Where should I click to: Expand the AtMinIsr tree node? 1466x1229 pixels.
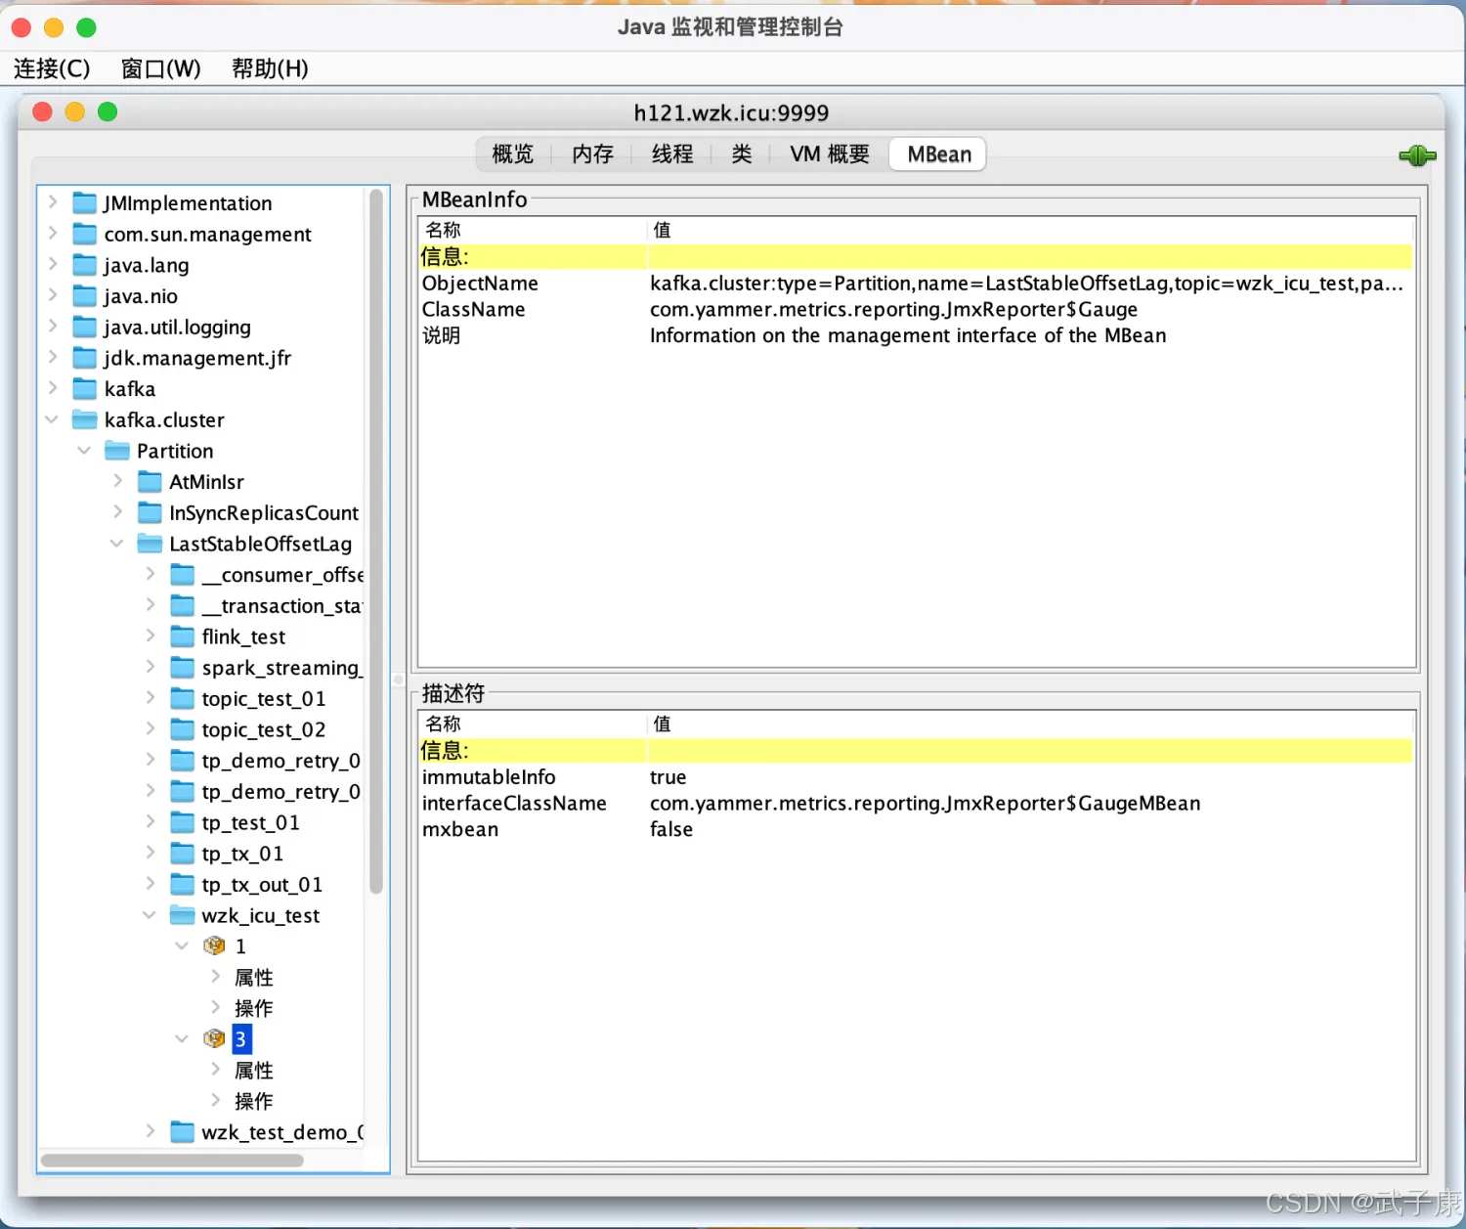pyautogui.click(x=117, y=481)
